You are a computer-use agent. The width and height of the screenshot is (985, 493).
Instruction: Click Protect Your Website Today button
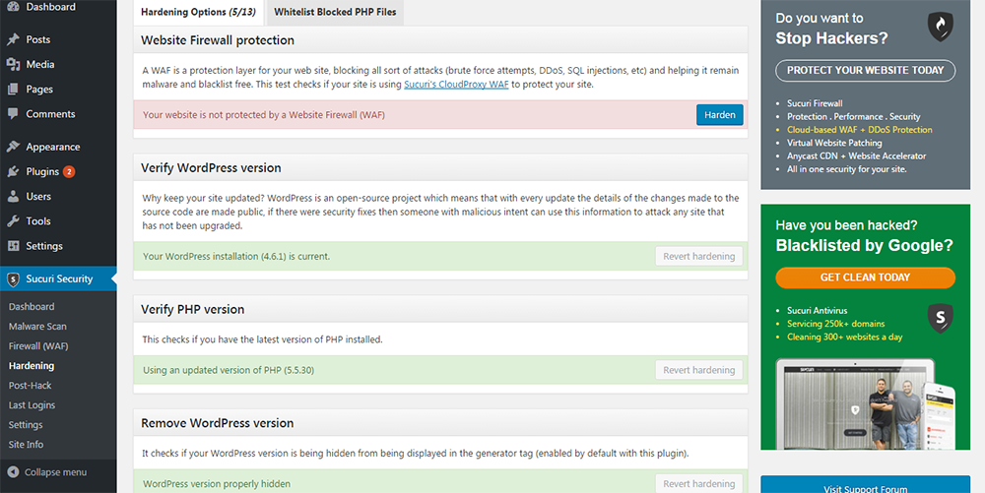coord(865,70)
